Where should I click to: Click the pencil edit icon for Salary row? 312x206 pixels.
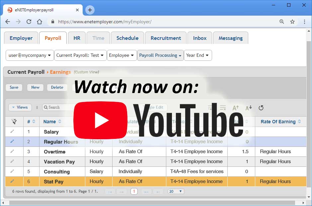pyautogui.click(x=12, y=132)
